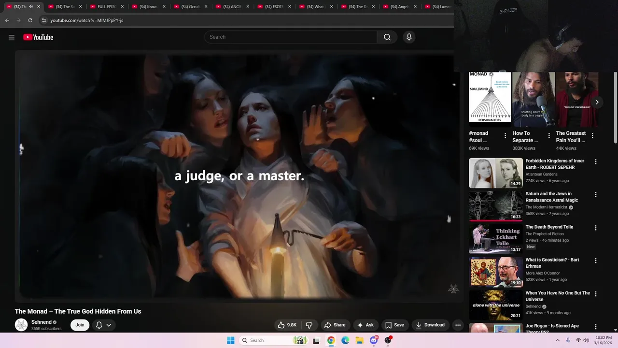Switch to 'ESOTE...' browser tab

pos(274,7)
